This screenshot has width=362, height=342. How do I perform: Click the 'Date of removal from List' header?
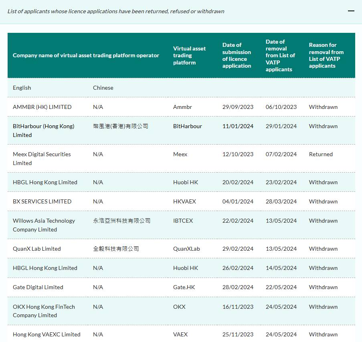280,55
